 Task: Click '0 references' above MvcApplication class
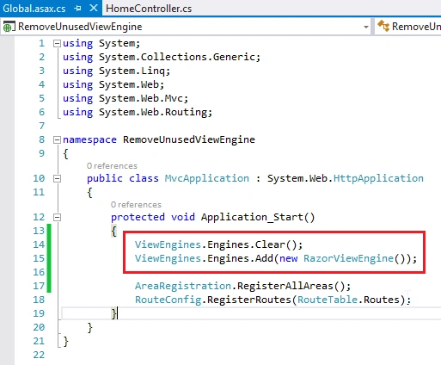point(112,166)
